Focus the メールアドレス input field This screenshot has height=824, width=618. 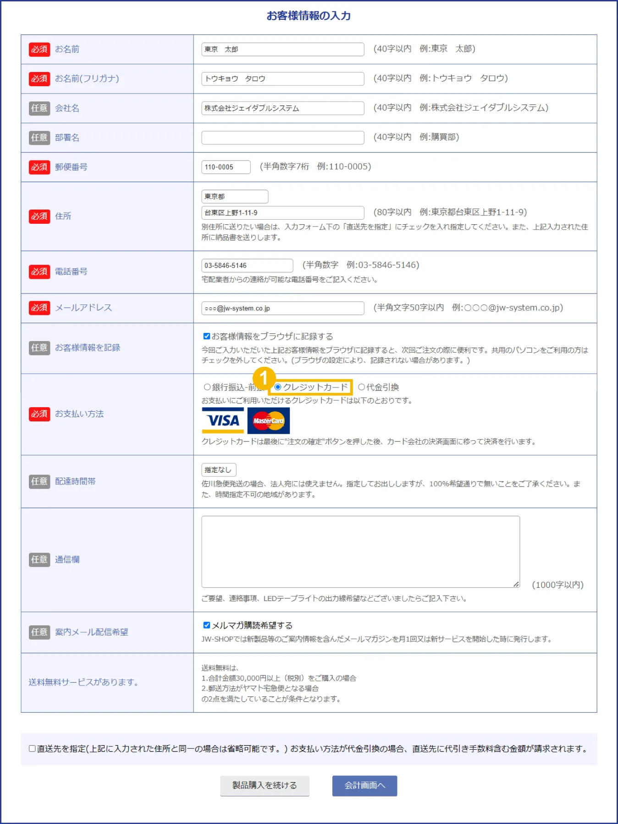coord(283,308)
